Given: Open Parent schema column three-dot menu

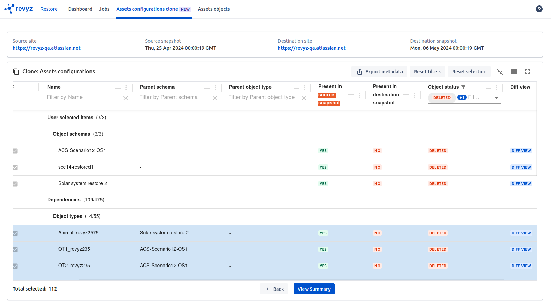Looking at the screenshot, I should point(215,88).
